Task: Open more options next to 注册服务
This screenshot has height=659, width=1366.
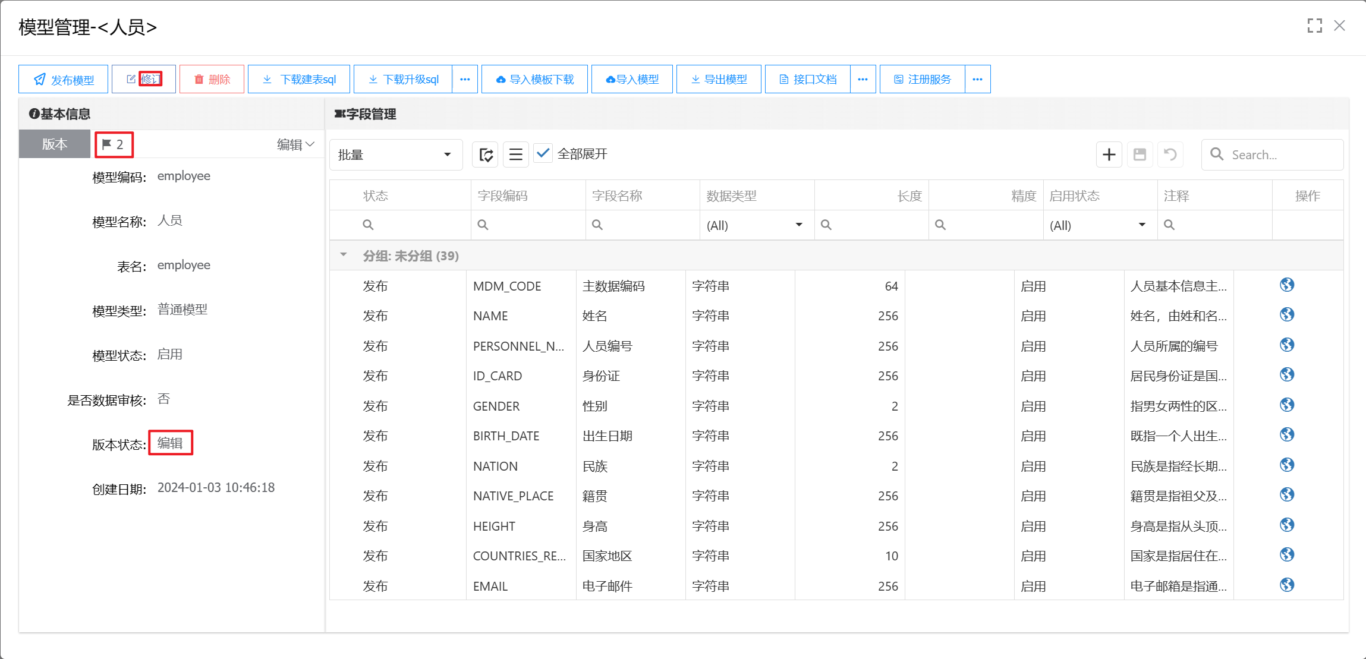Action: [x=977, y=80]
